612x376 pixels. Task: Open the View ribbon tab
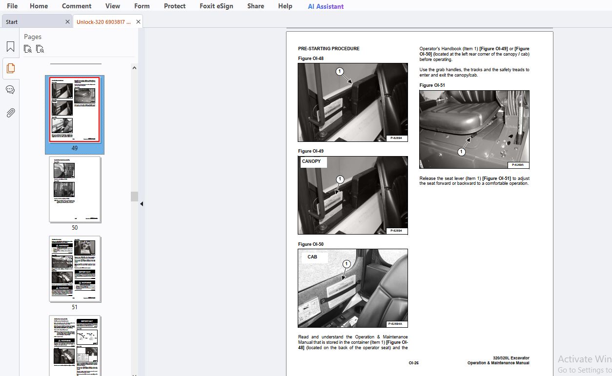click(x=113, y=6)
